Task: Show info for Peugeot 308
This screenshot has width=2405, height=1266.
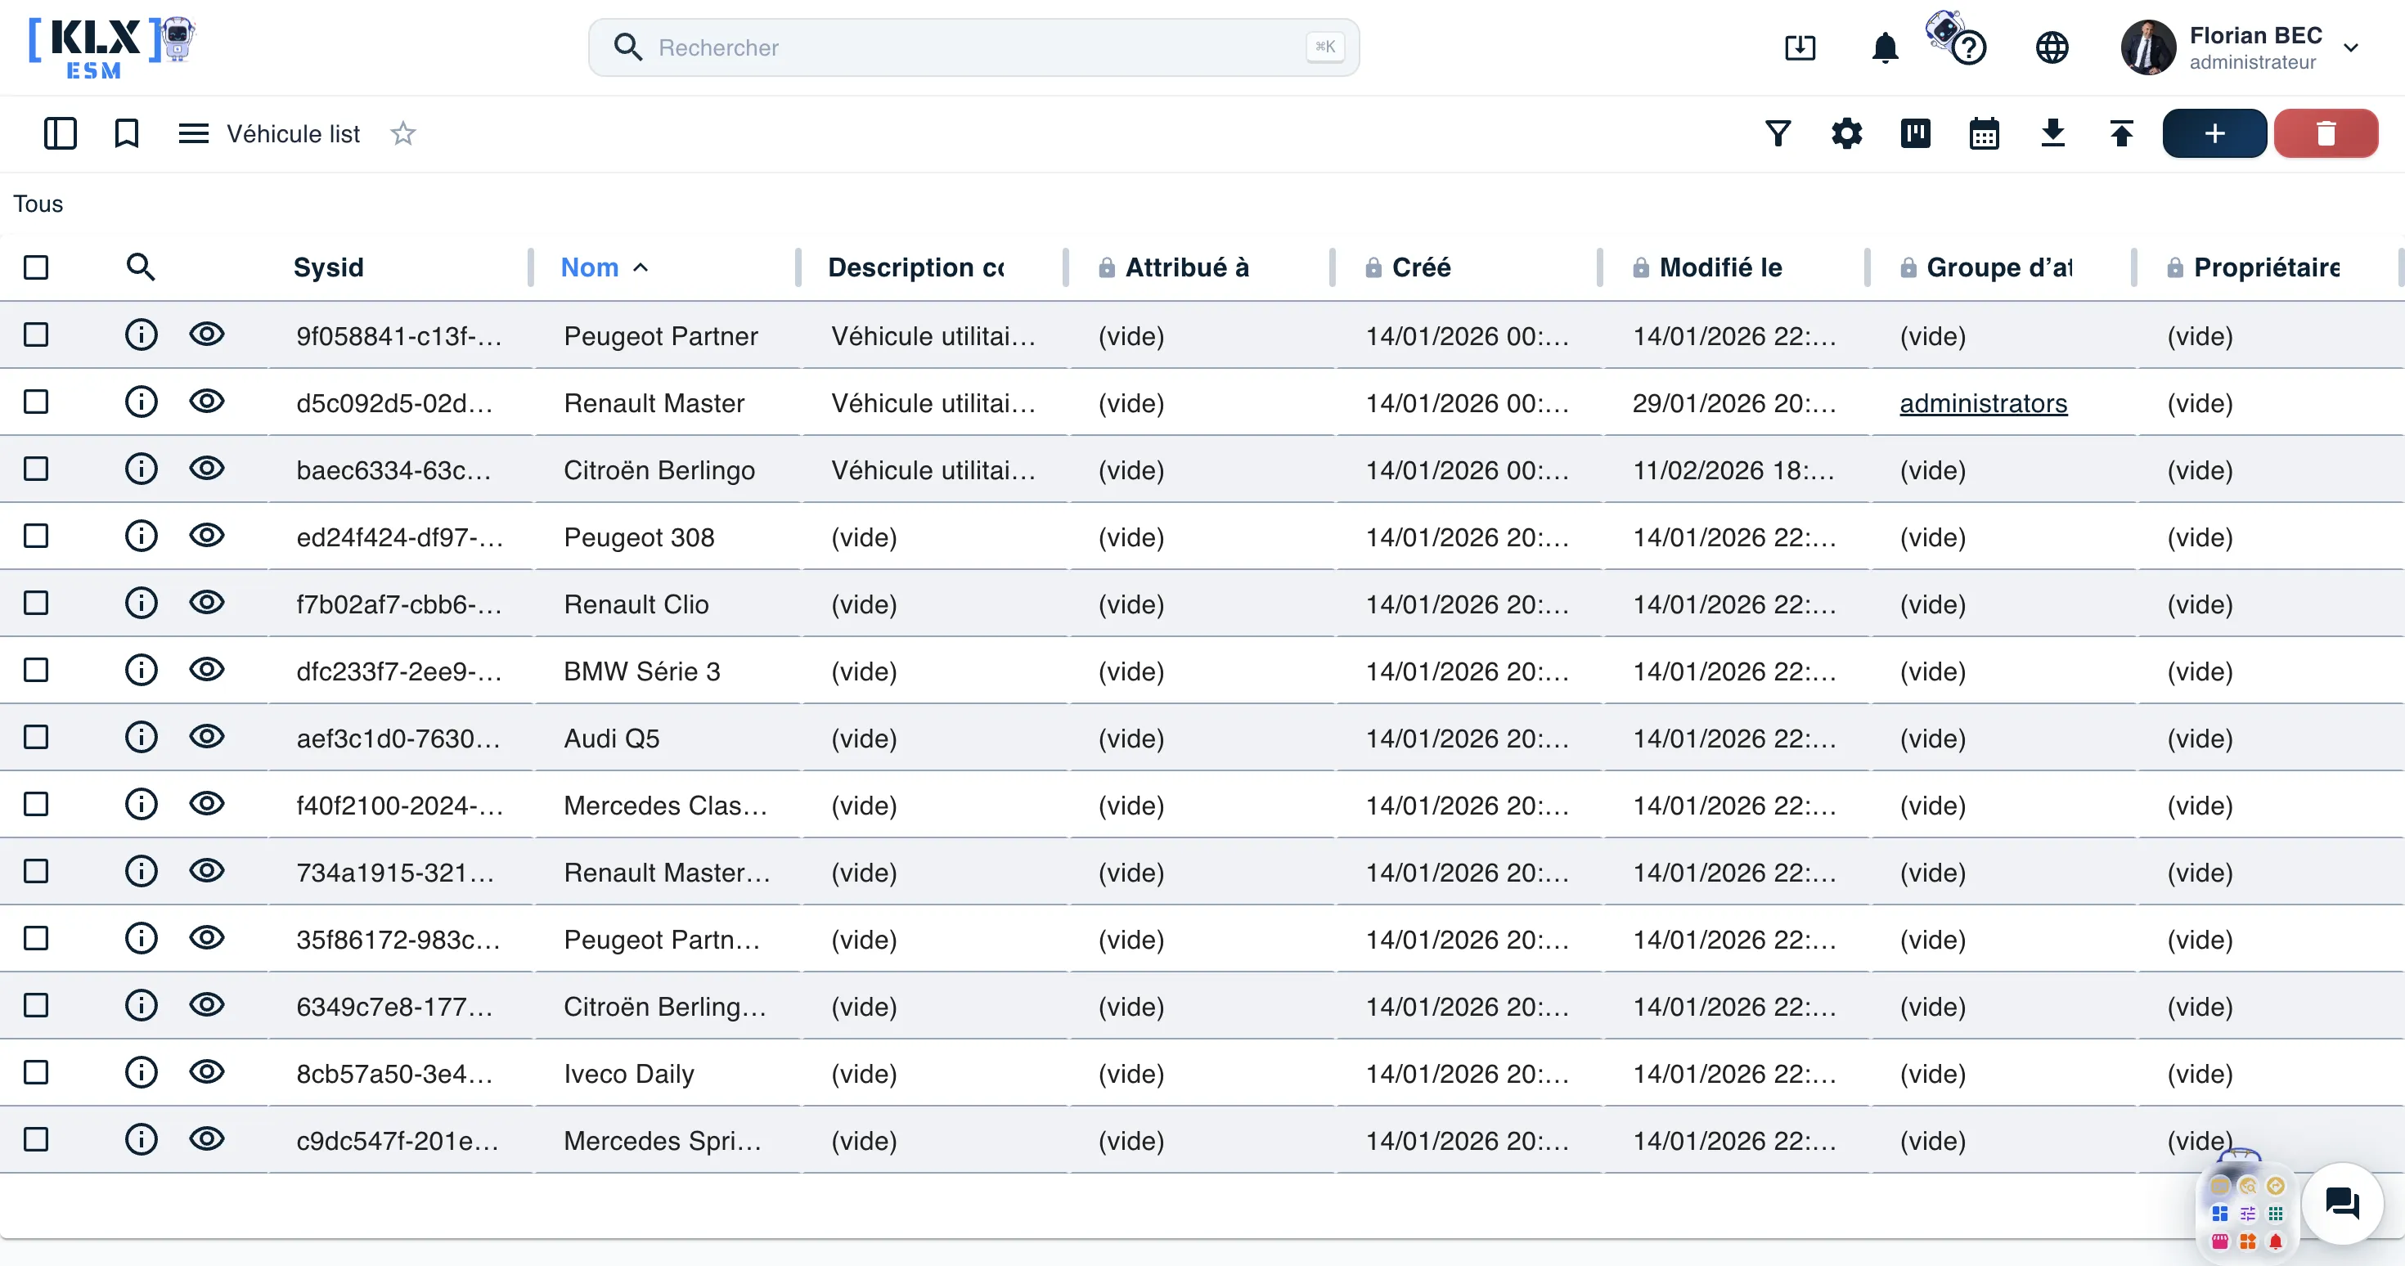Action: 141,536
